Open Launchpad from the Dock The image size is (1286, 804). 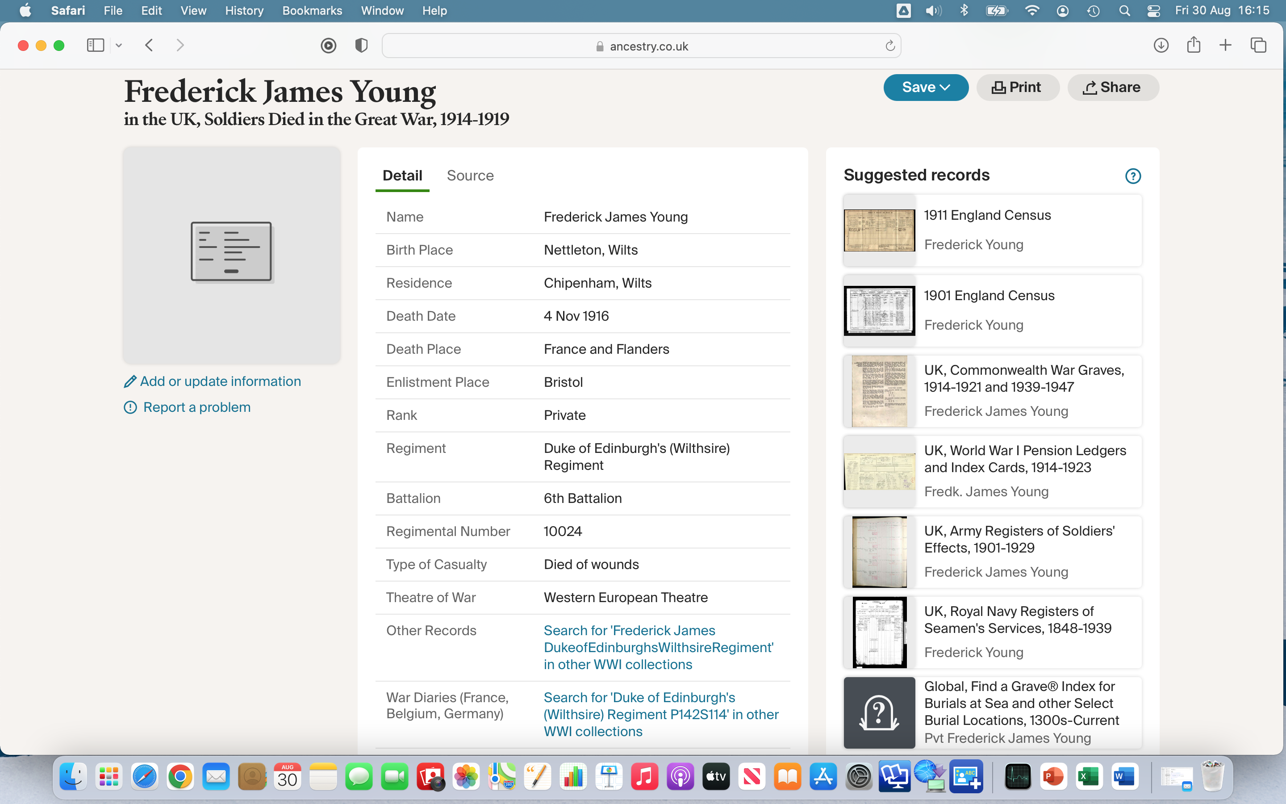[109, 777]
